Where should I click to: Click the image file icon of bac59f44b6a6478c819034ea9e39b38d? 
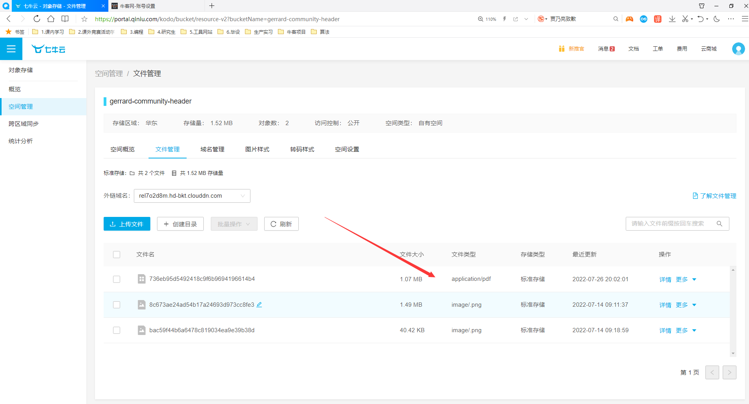coord(142,330)
